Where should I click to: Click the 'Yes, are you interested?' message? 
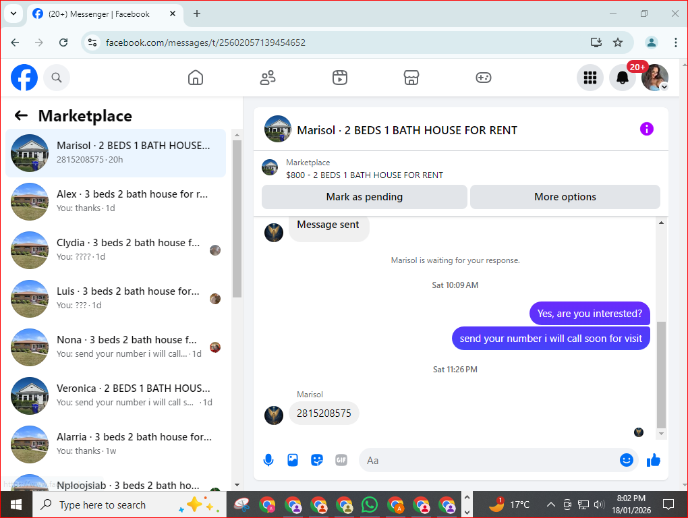click(x=590, y=314)
